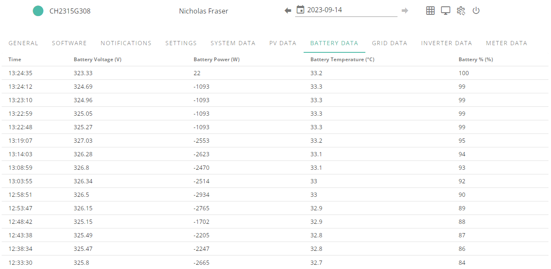Open the grid table view icon

(430, 11)
